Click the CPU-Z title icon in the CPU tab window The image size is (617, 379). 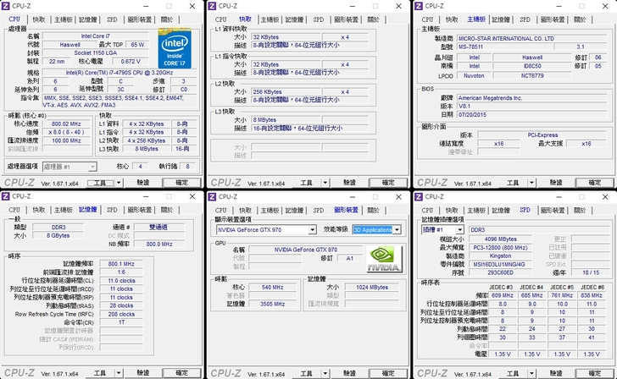6,6
